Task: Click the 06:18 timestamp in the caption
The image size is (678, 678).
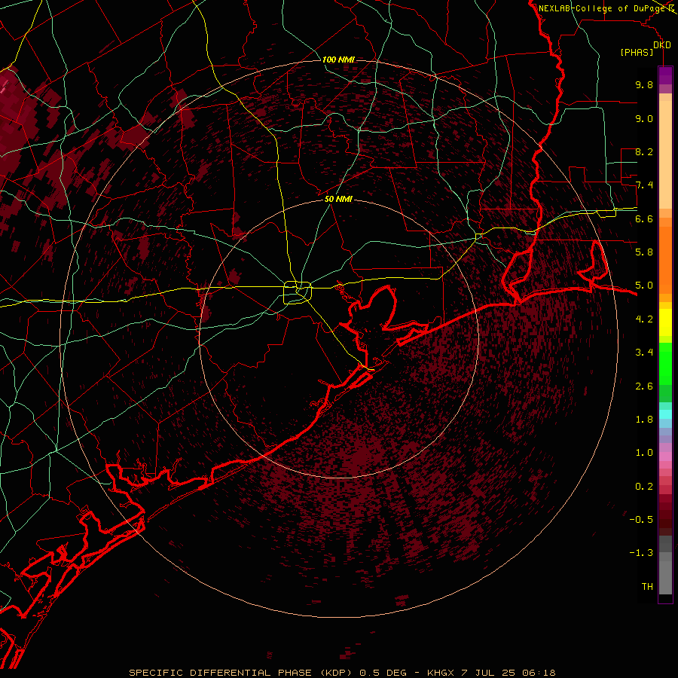Action: coord(539,673)
